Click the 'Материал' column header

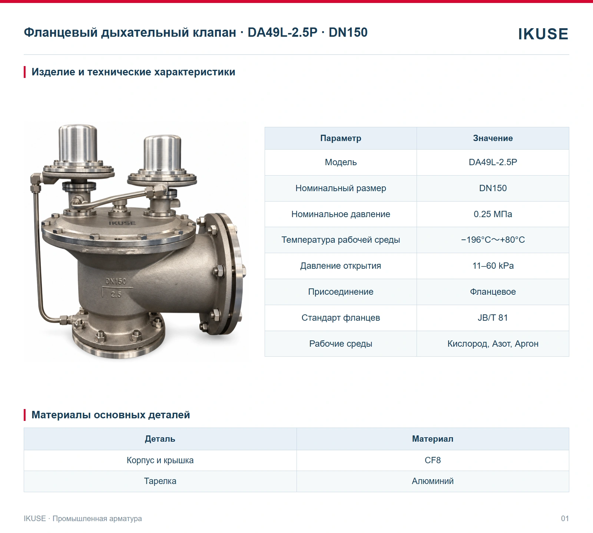(x=433, y=439)
